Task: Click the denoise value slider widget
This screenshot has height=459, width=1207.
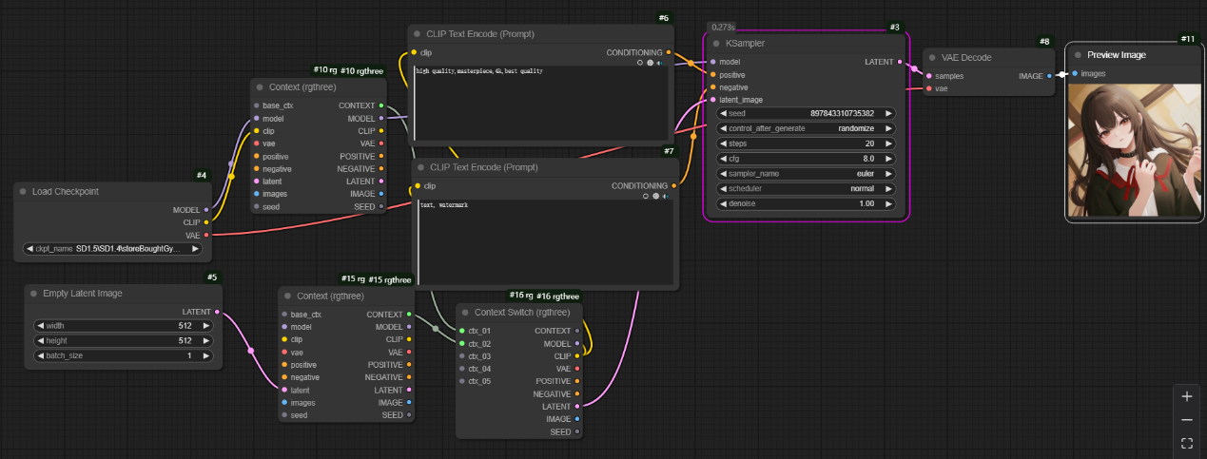Action: [x=807, y=204]
